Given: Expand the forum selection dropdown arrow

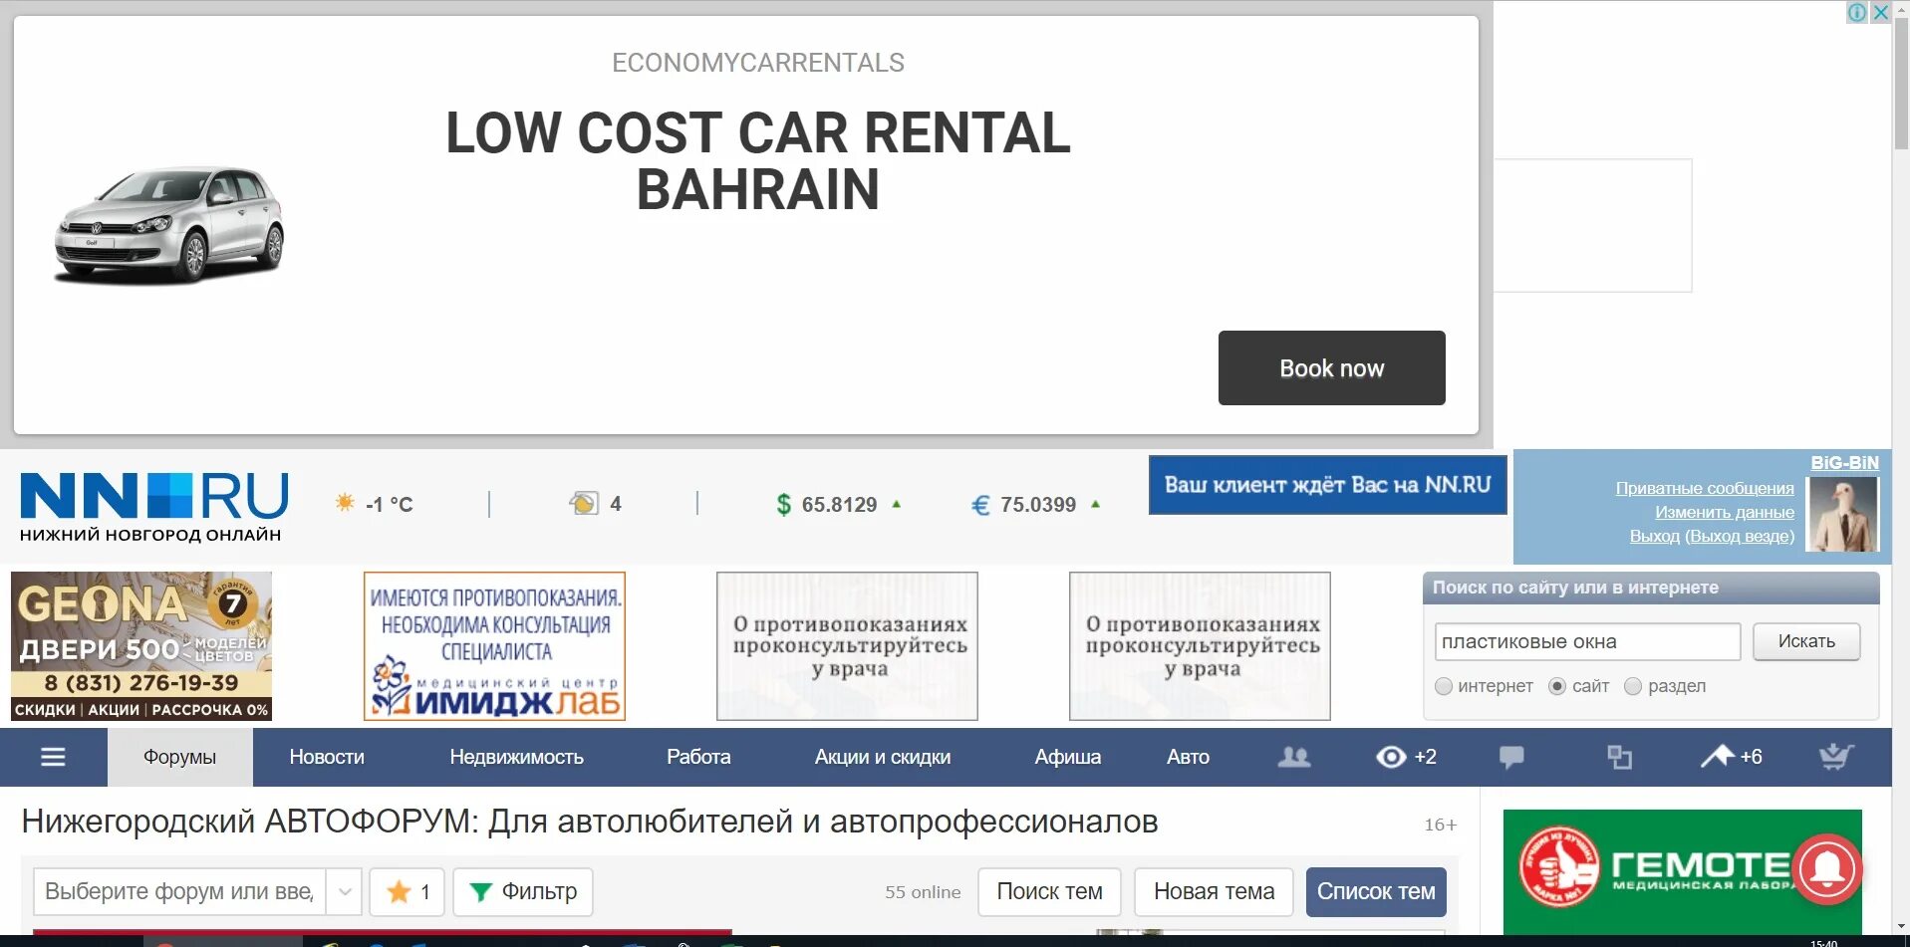Looking at the screenshot, I should pos(344,891).
